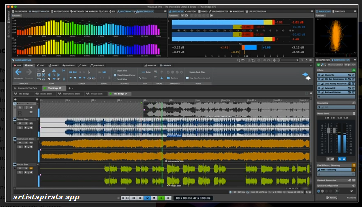362x207 pixels.
Task: Click the rewind transport button
Action: click(133, 198)
